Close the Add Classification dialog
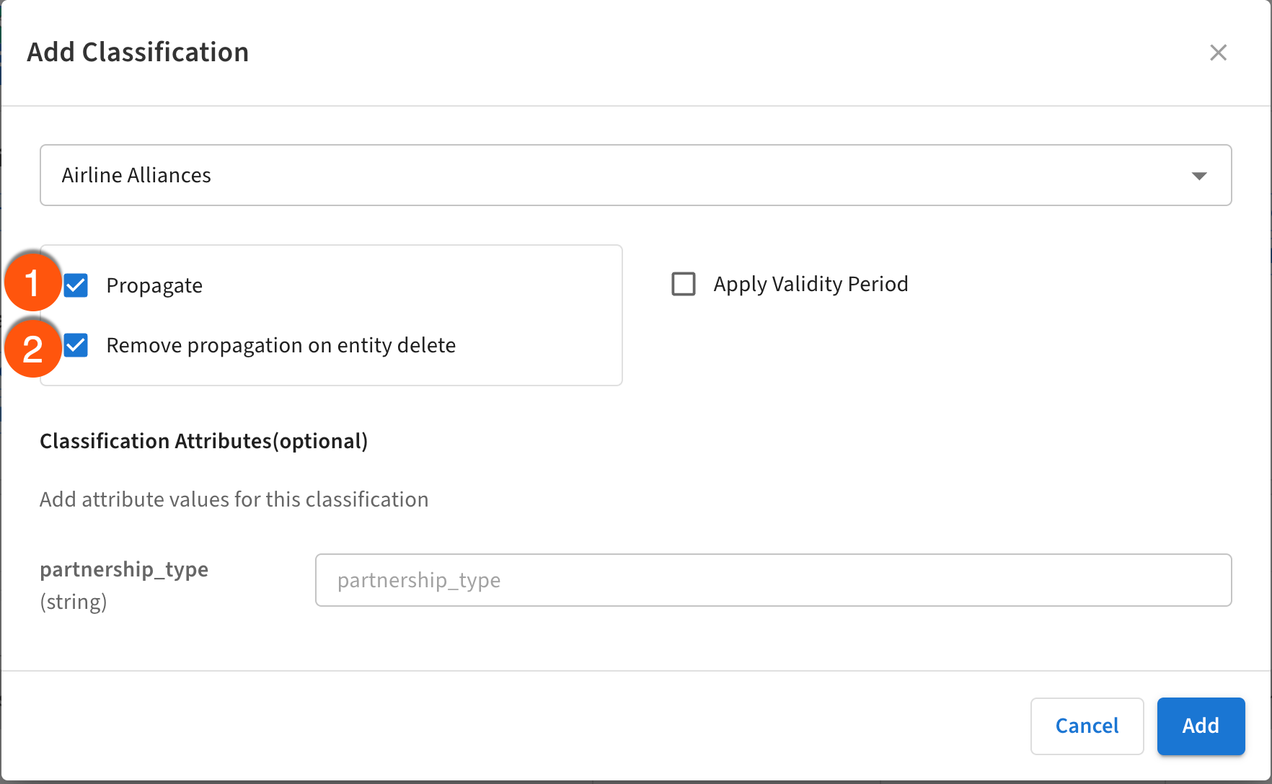 pos(1218,53)
